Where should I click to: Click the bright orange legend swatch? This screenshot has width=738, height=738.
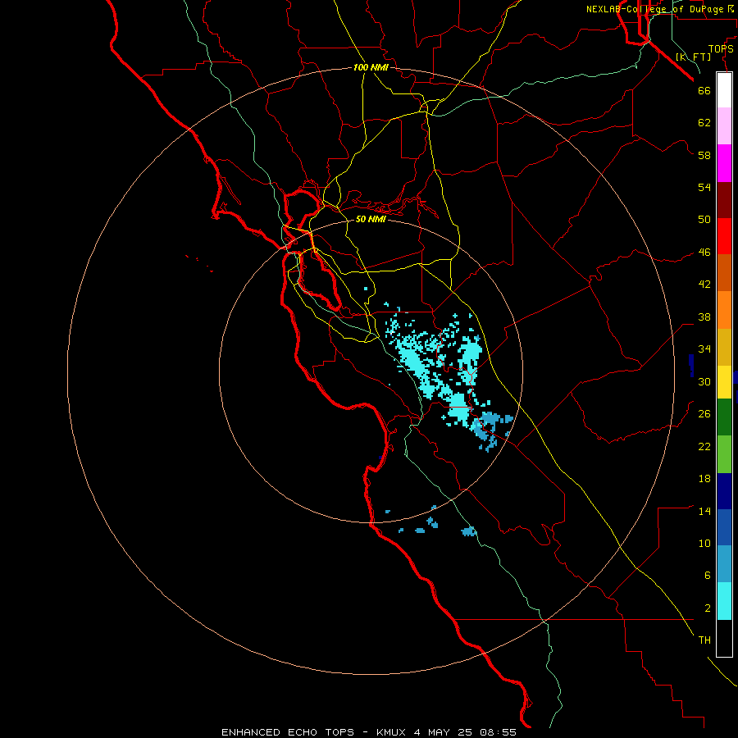pyautogui.click(x=724, y=310)
